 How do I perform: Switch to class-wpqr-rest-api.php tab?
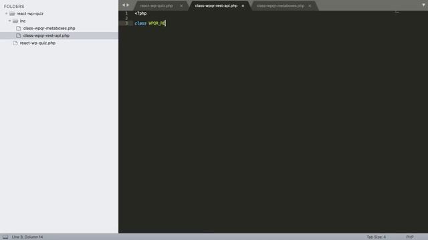(216, 6)
